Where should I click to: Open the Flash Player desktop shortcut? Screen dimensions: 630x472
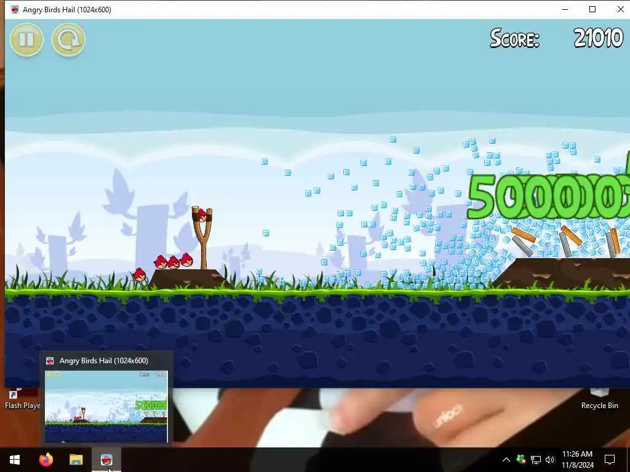click(22, 399)
